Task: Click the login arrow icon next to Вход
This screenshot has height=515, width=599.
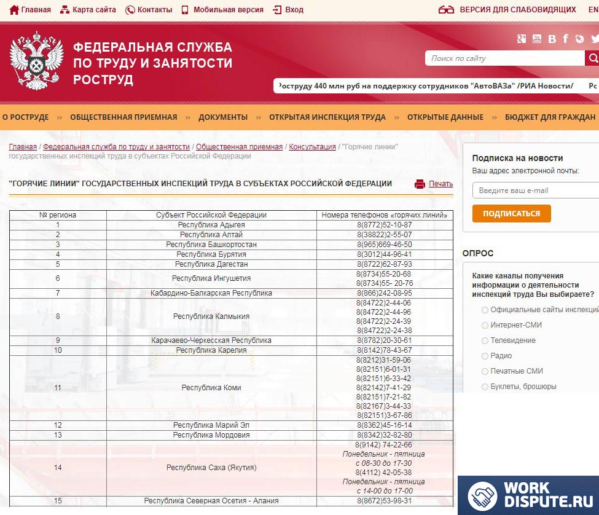Action: pos(277,10)
